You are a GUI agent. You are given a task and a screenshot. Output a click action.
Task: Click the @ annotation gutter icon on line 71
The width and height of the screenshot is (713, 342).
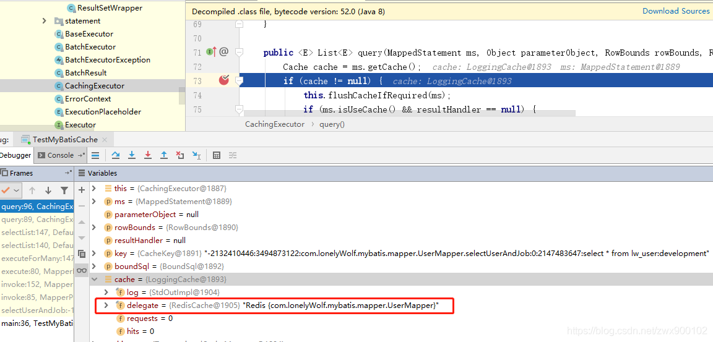[223, 52]
